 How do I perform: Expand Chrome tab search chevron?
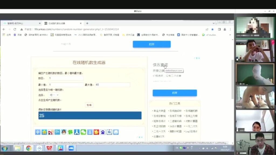coord(214,23)
